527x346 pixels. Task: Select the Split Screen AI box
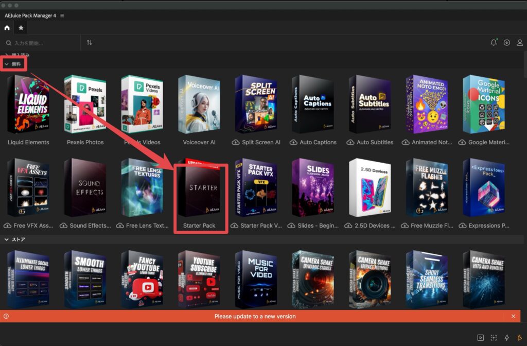(256, 104)
